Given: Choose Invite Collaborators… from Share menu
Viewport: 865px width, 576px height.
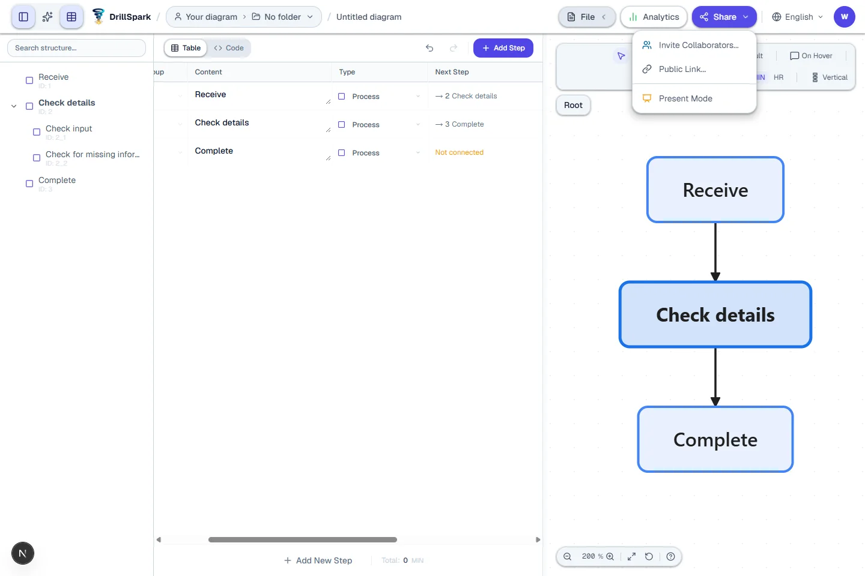Looking at the screenshot, I should 694,45.
